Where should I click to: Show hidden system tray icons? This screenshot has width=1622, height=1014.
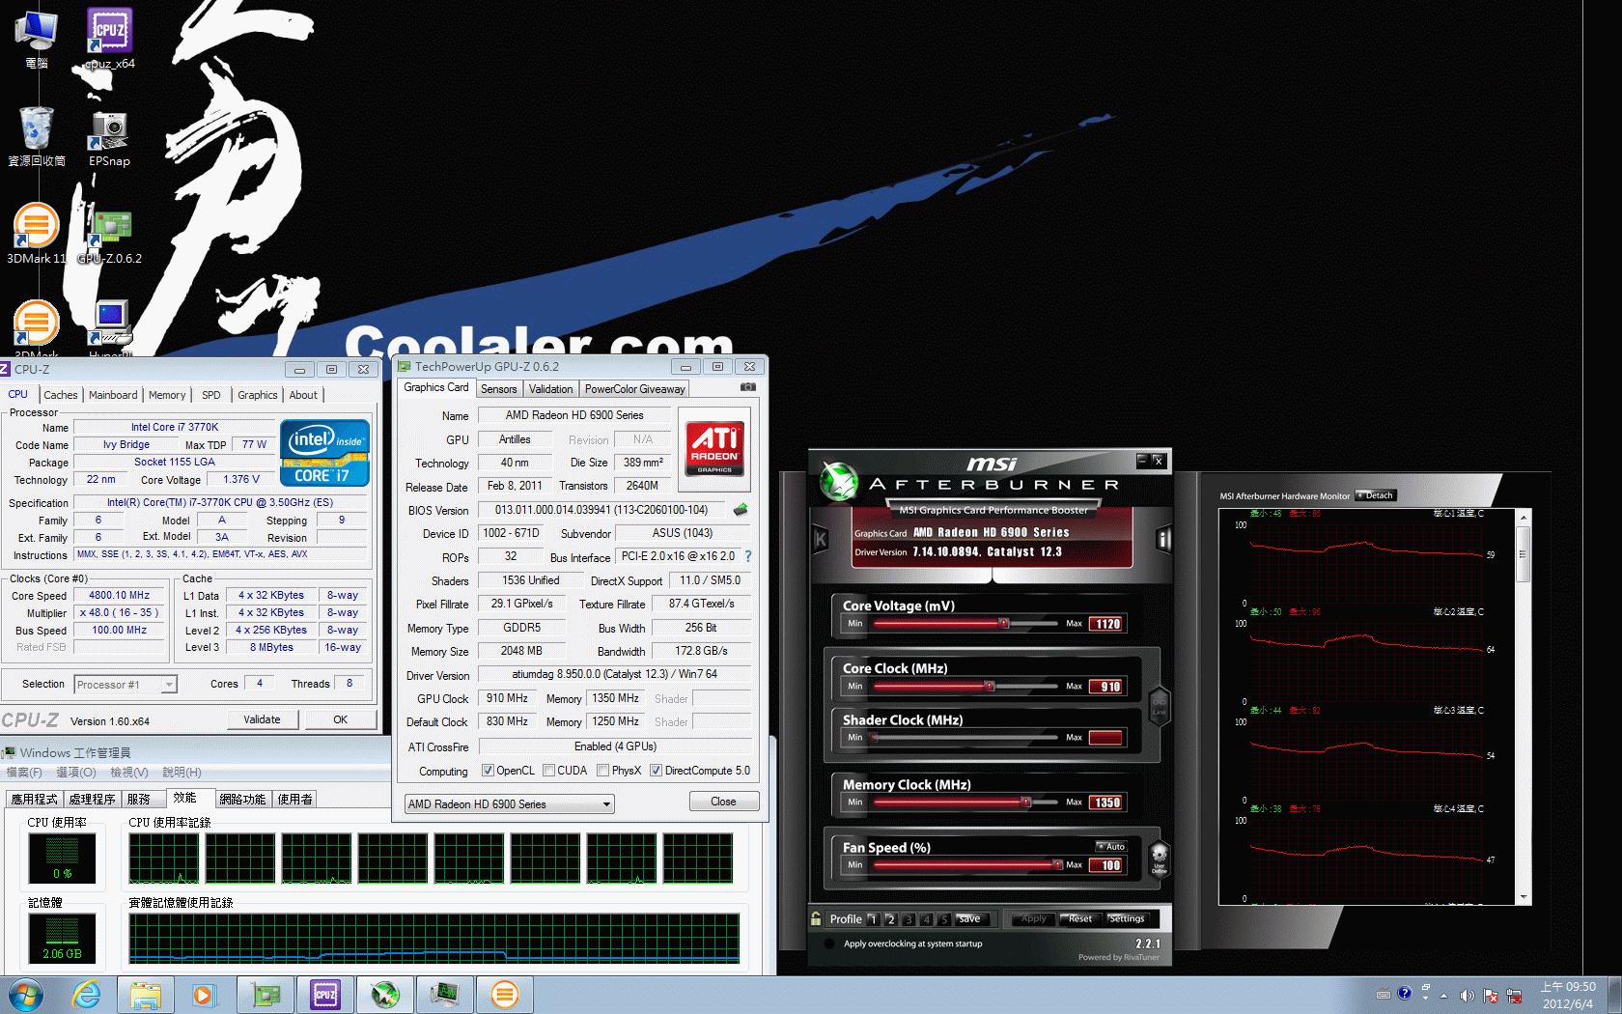[x=1444, y=996]
